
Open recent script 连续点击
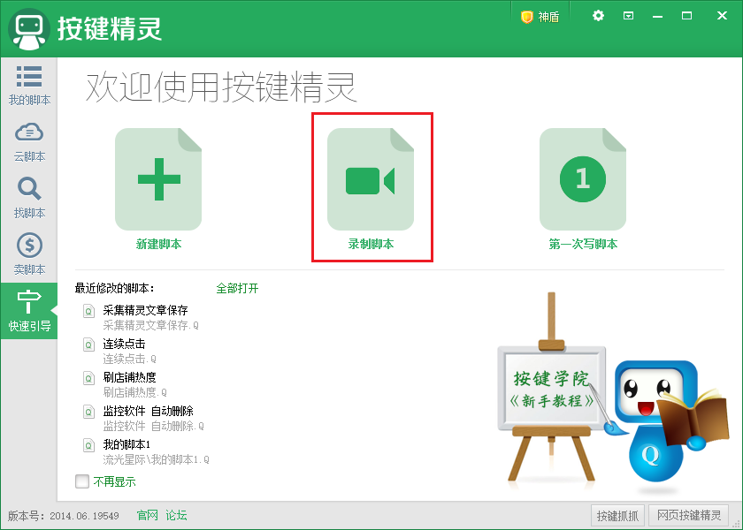[x=124, y=344]
